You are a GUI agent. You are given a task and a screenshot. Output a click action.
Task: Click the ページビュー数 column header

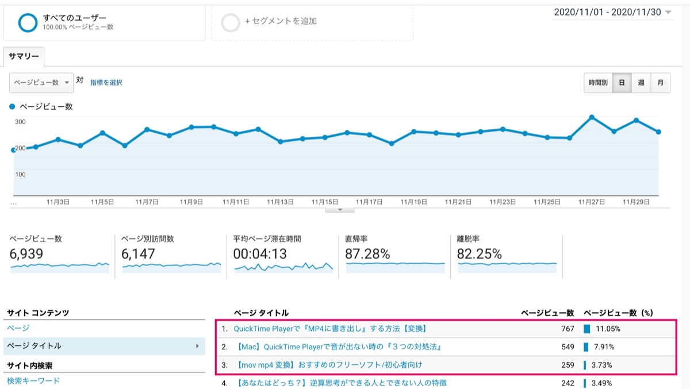(547, 313)
